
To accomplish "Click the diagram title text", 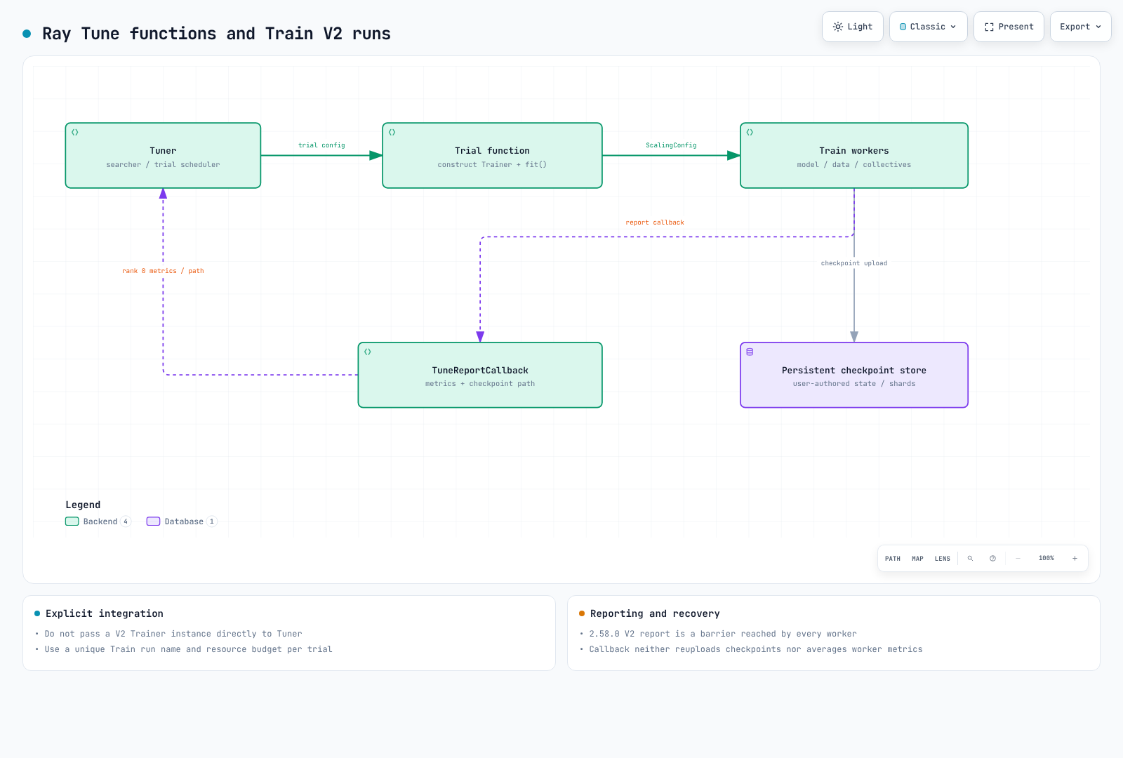I will tap(216, 34).
